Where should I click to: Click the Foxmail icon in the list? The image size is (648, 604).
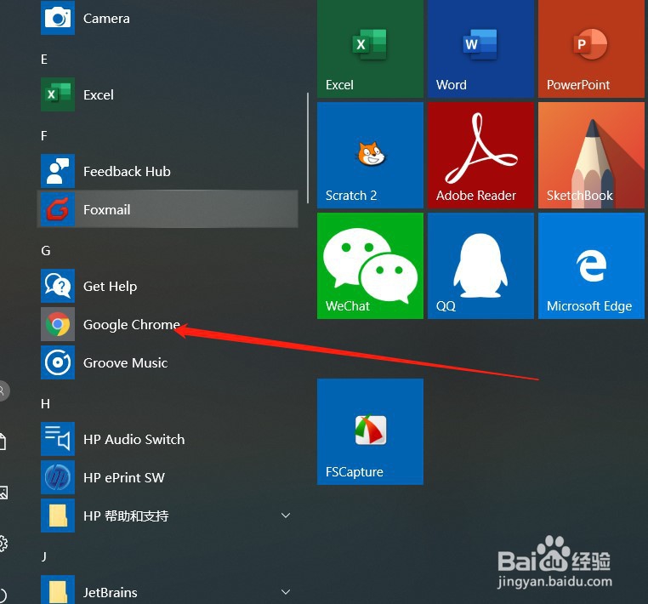click(x=58, y=209)
